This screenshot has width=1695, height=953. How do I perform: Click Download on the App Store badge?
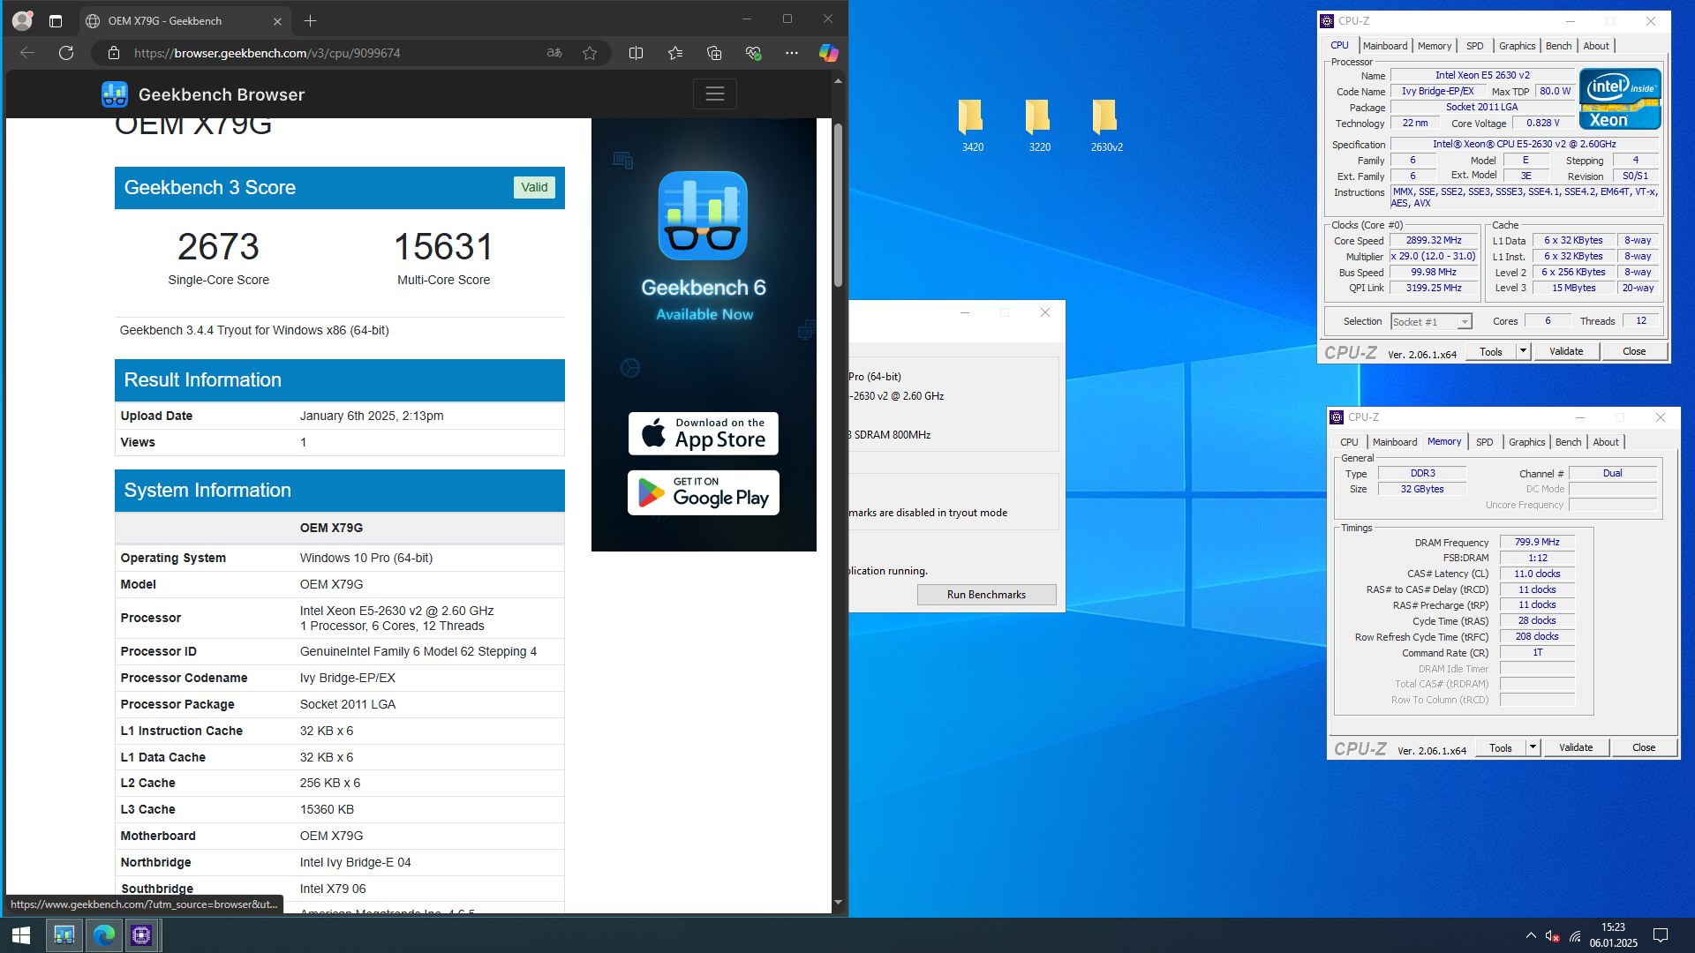[704, 433]
